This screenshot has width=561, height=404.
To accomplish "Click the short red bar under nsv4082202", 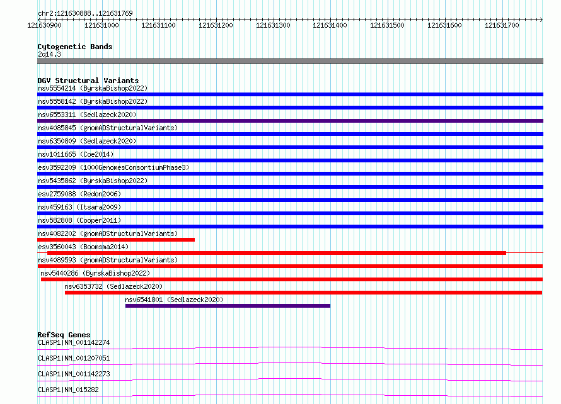I will 116,240.
